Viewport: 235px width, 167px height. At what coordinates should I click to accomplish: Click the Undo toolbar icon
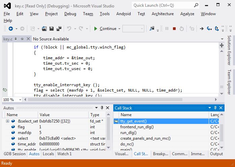pos(69,28)
